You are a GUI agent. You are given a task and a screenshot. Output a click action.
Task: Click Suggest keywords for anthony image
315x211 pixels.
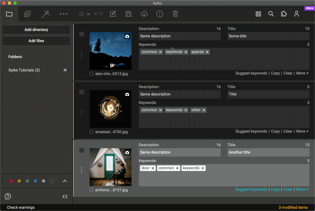click(251, 190)
